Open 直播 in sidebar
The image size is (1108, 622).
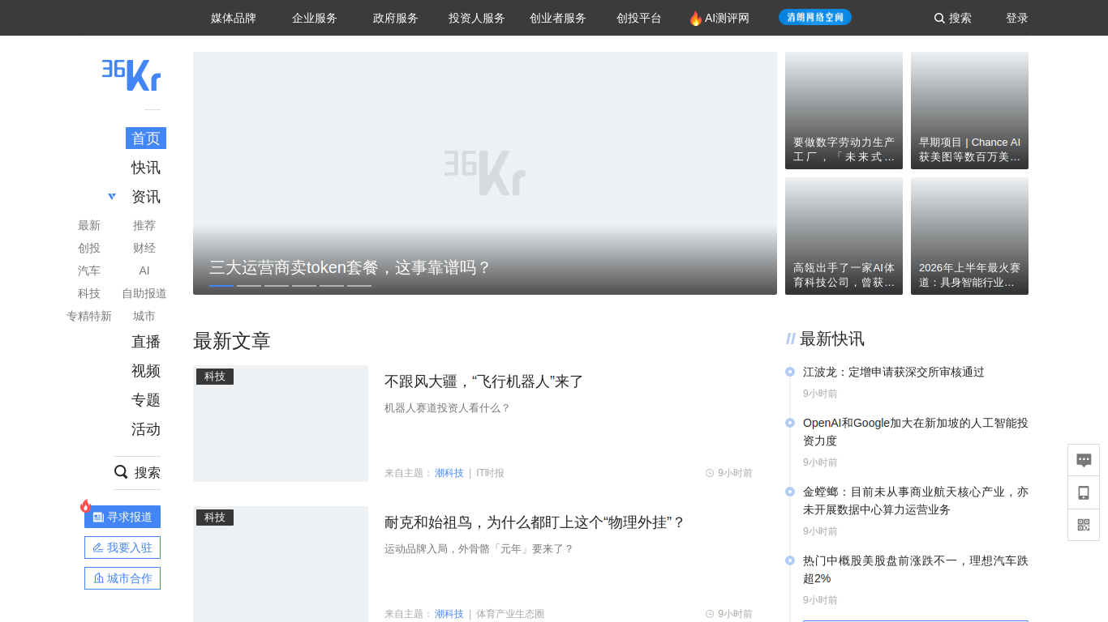coord(146,342)
